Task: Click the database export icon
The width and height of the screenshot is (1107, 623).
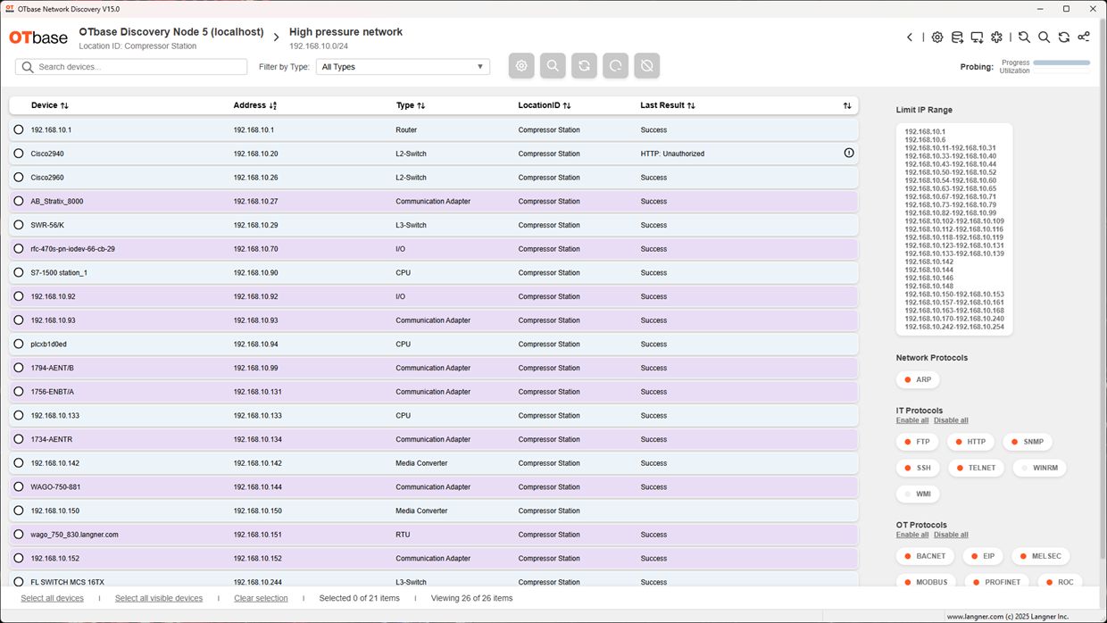Action: point(957,37)
